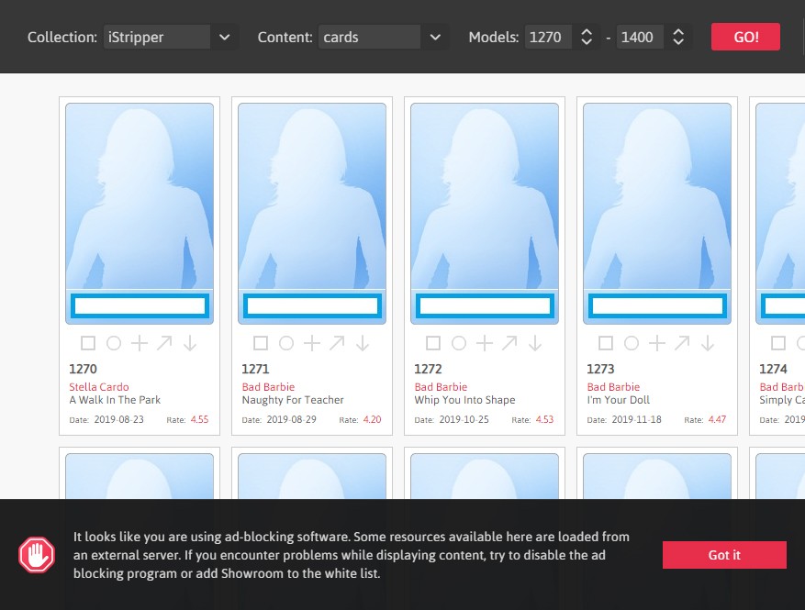
Task: Click the white name bar on card 1272
Action: pos(485,305)
